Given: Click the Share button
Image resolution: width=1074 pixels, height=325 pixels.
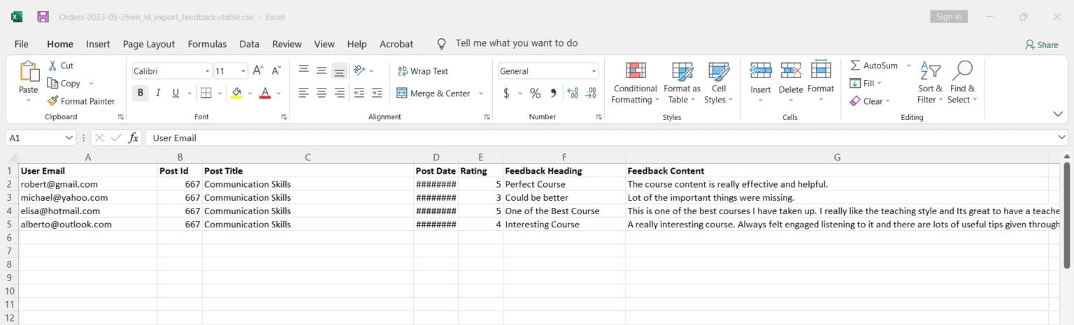Looking at the screenshot, I should [1041, 45].
